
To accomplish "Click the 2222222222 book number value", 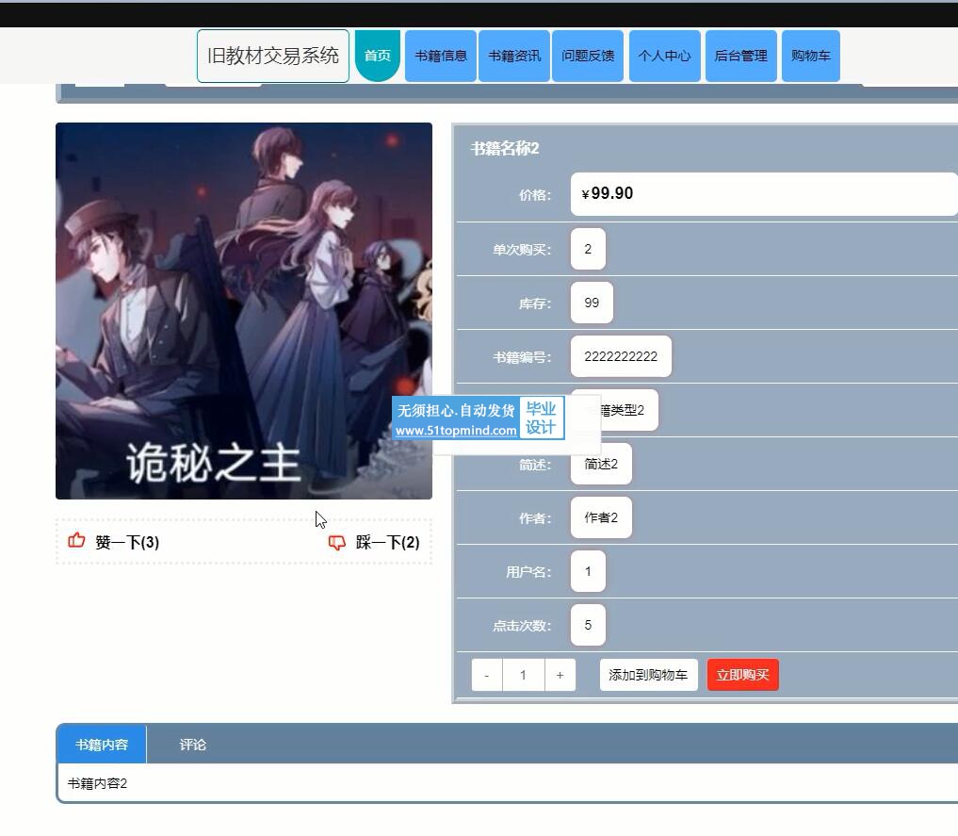I will pos(621,356).
